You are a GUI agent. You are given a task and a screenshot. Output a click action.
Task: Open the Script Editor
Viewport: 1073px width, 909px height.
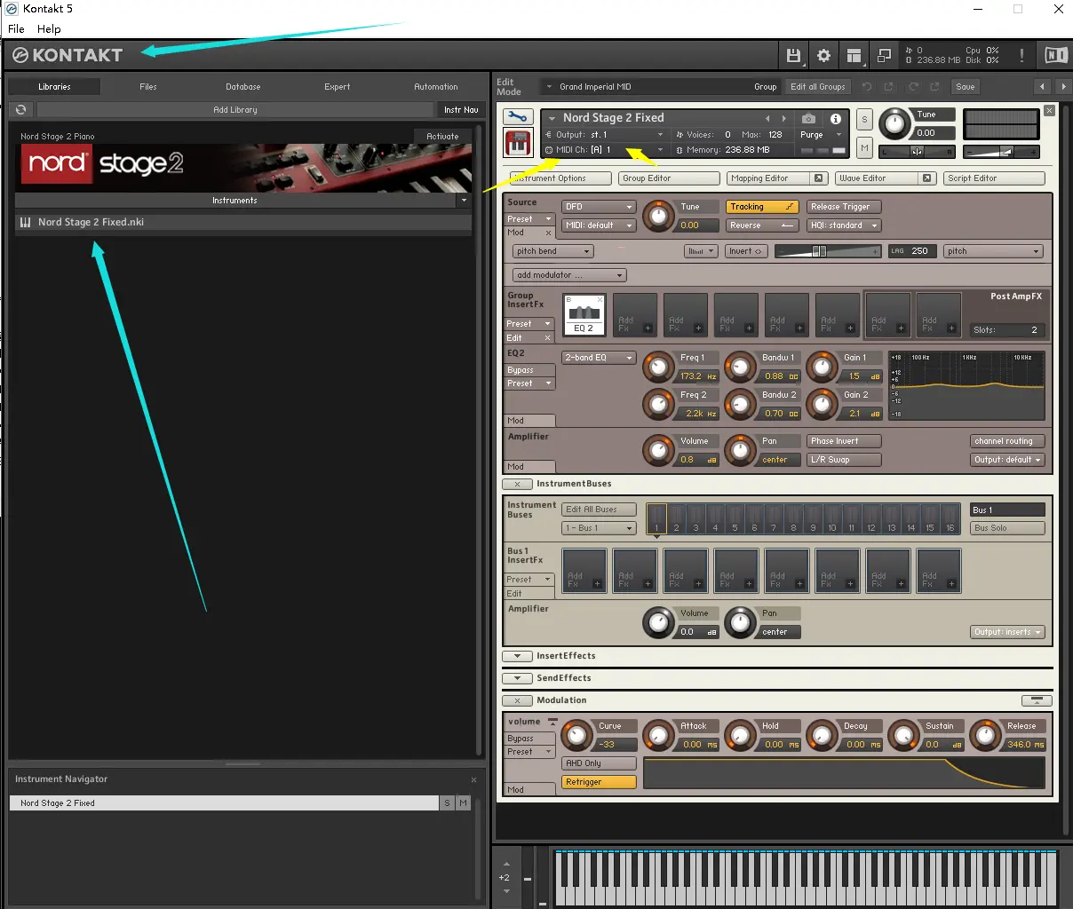point(994,178)
